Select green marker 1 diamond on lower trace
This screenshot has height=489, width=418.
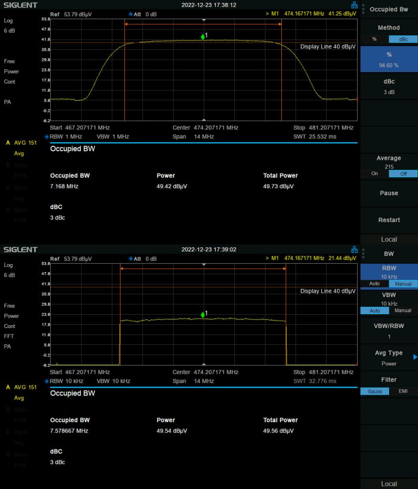[203, 315]
